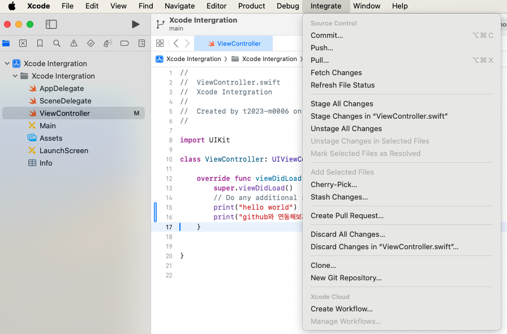Screen dimensions: 507x334
Task: Open the Bookmark navigator
Action: click(x=40, y=44)
